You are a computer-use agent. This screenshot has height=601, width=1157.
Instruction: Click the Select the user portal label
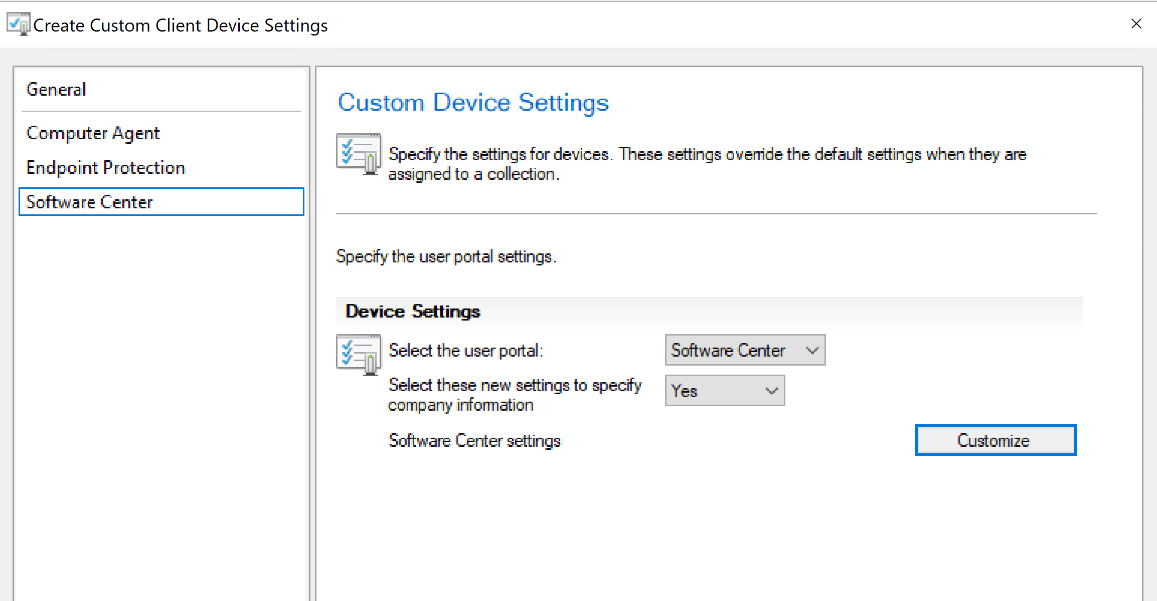465,351
